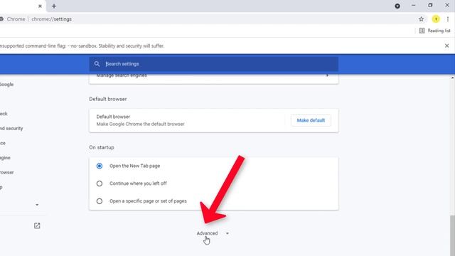Click the search magnifier icon
The image size is (455, 256).
97,64
